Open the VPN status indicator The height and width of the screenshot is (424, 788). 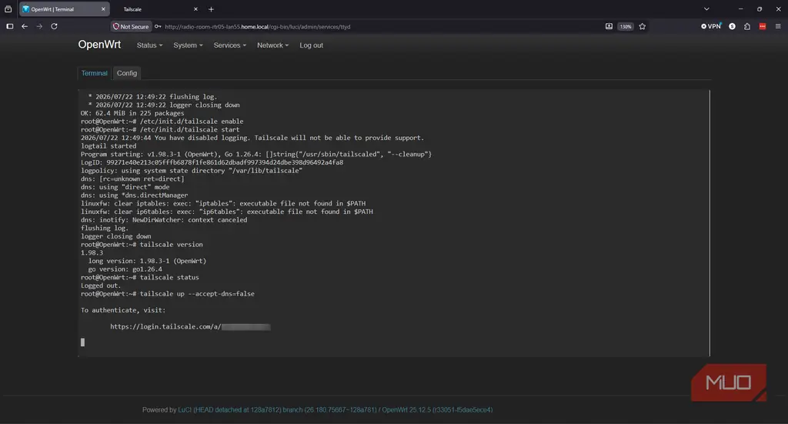710,26
